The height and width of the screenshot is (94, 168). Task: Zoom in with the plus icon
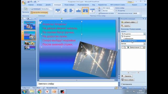[142, 88]
